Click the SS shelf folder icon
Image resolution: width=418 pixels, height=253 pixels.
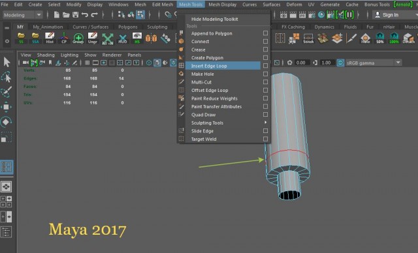coord(21,38)
